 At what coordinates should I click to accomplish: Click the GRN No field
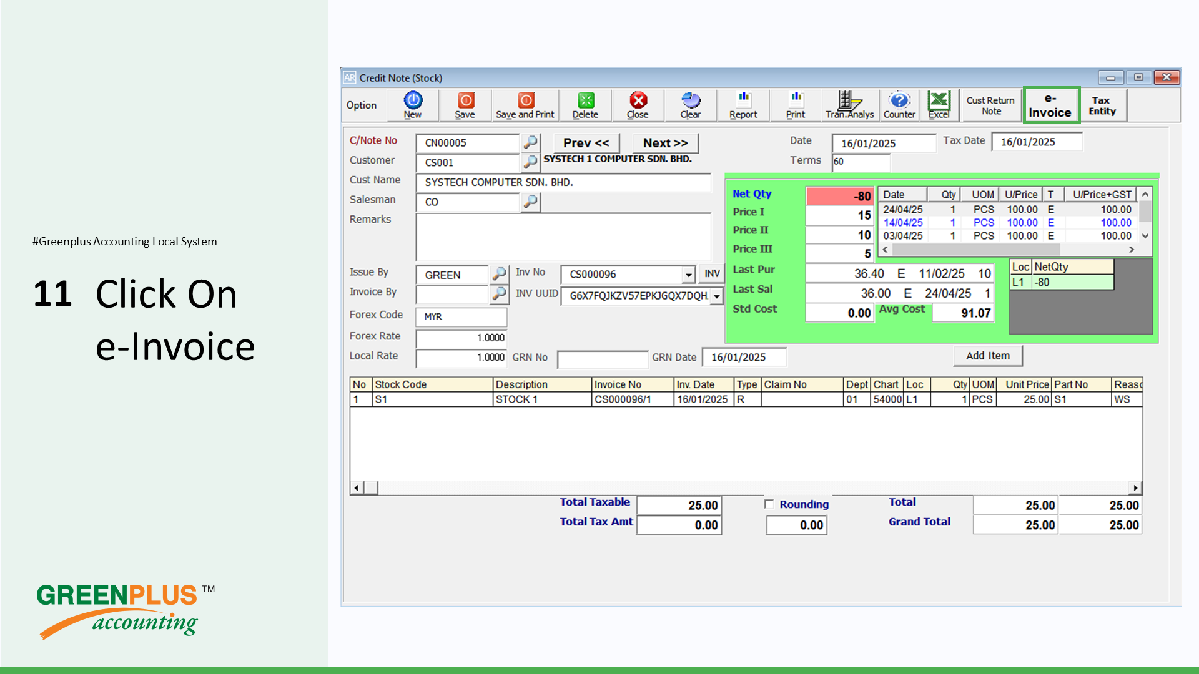603,358
